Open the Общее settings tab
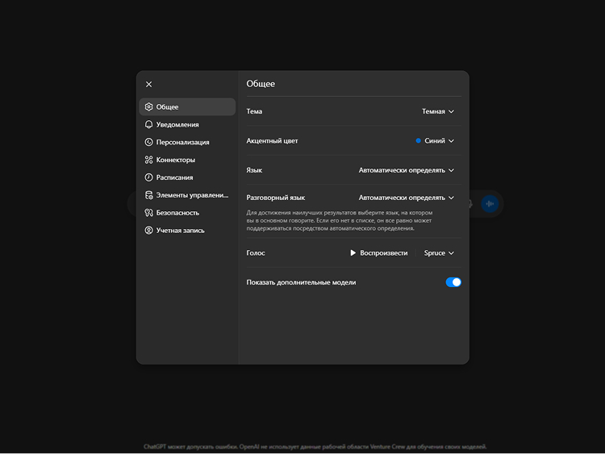 (x=187, y=106)
